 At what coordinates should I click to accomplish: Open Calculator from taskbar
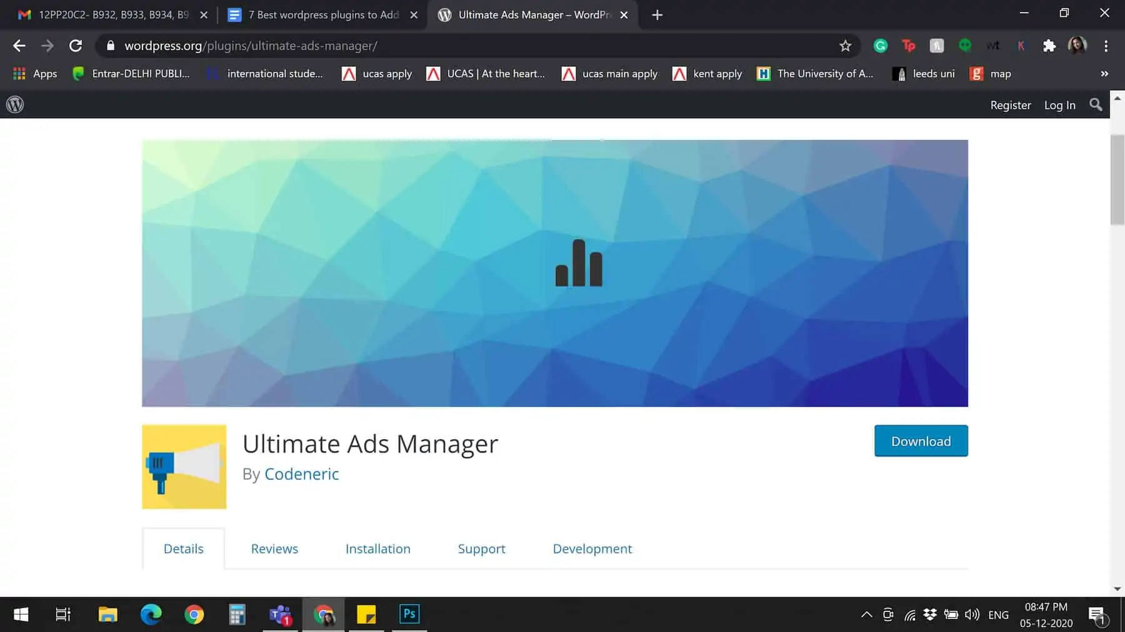[237, 615]
